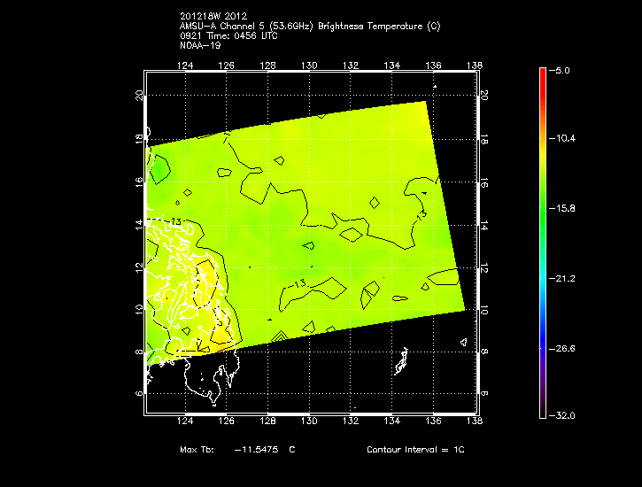Click the -21.2 color bar tick label
The width and height of the screenshot is (642, 487).
[x=565, y=278]
